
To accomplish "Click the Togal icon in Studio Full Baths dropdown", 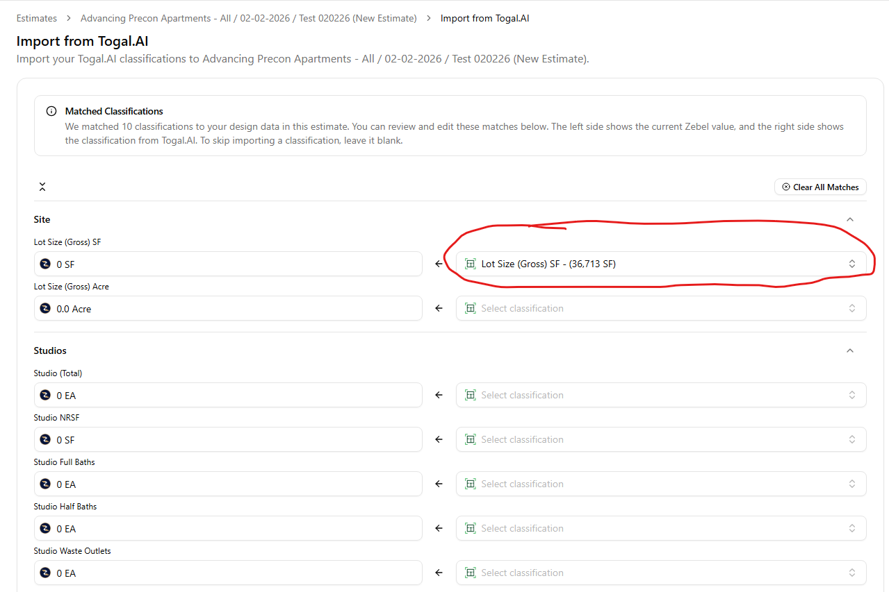I will pyautogui.click(x=471, y=484).
